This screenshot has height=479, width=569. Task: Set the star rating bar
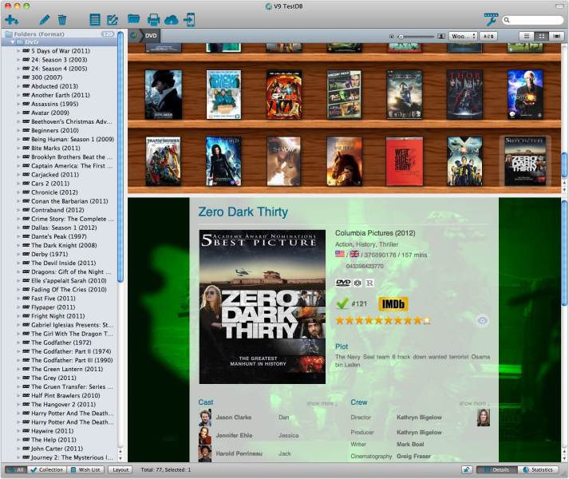pos(383,320)
